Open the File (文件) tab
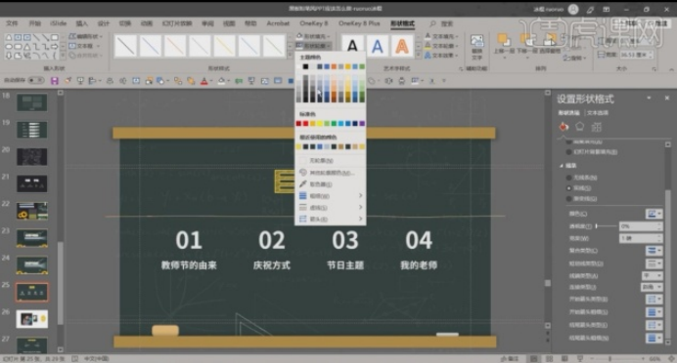The image size is (677, 363). click(x=12, y=23)
